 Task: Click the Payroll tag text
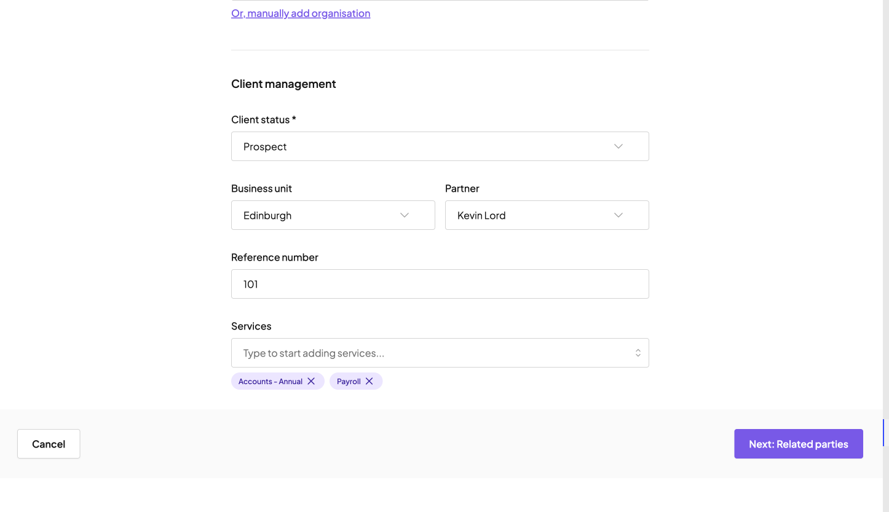click(349, 381)
